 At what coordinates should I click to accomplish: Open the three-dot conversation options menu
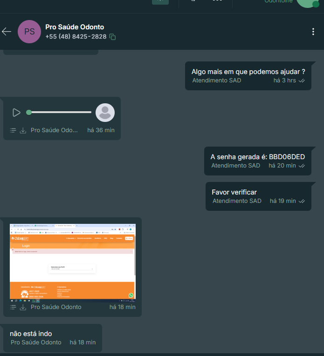[313, 32]
